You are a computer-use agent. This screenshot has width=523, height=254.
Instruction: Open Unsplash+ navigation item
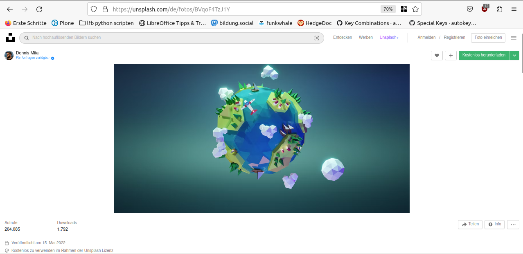(x=389, y=38)
